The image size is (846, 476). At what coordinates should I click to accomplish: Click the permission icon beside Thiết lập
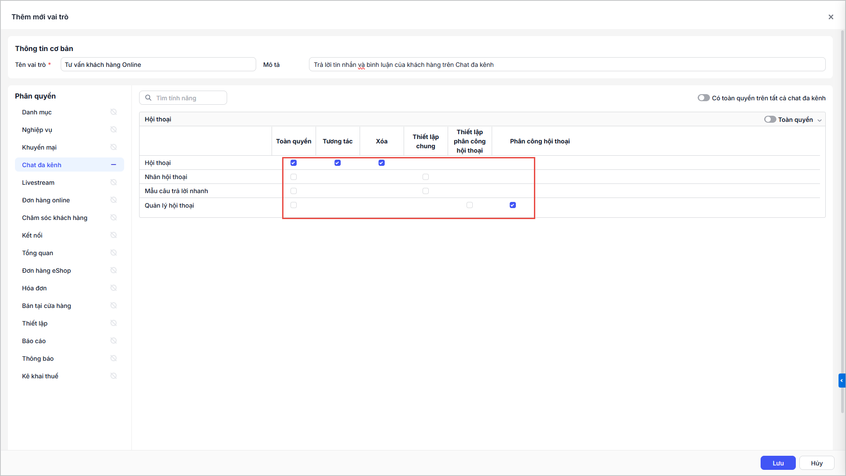114,323
